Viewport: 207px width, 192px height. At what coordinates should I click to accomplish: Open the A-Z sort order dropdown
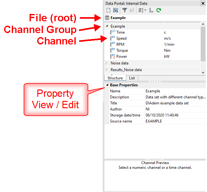(x=142, y=10)
